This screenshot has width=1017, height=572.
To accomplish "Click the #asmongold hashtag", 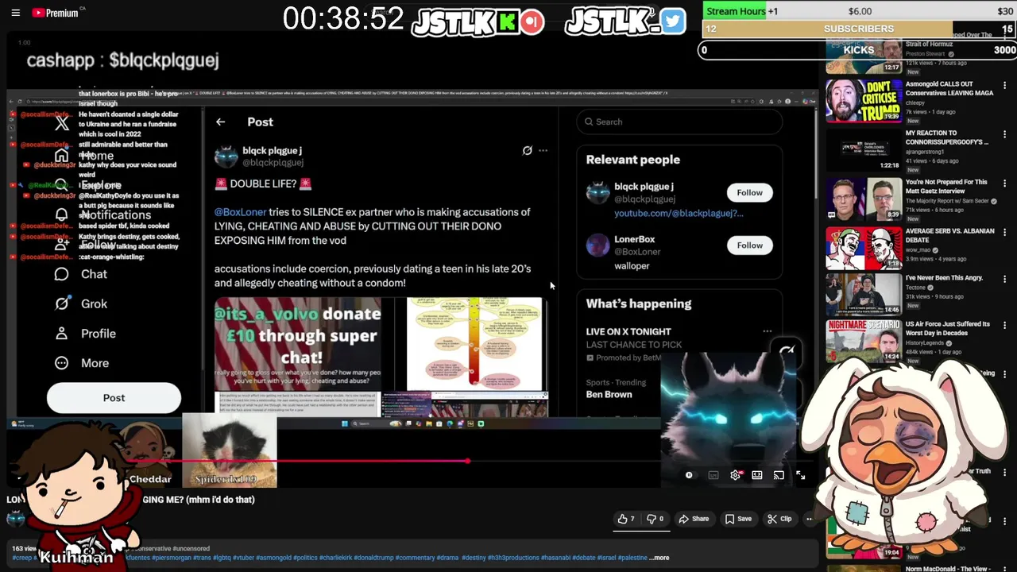I will coord(274,558).
